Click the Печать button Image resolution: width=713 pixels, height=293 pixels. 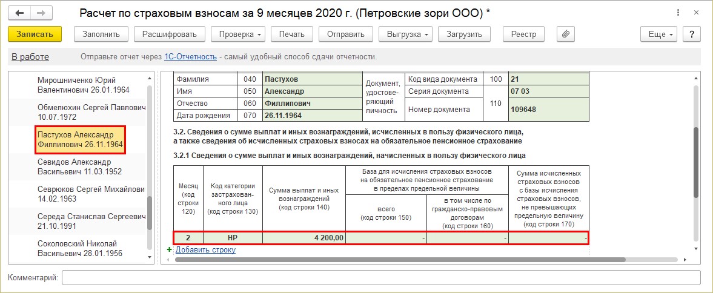coord(292,34)
